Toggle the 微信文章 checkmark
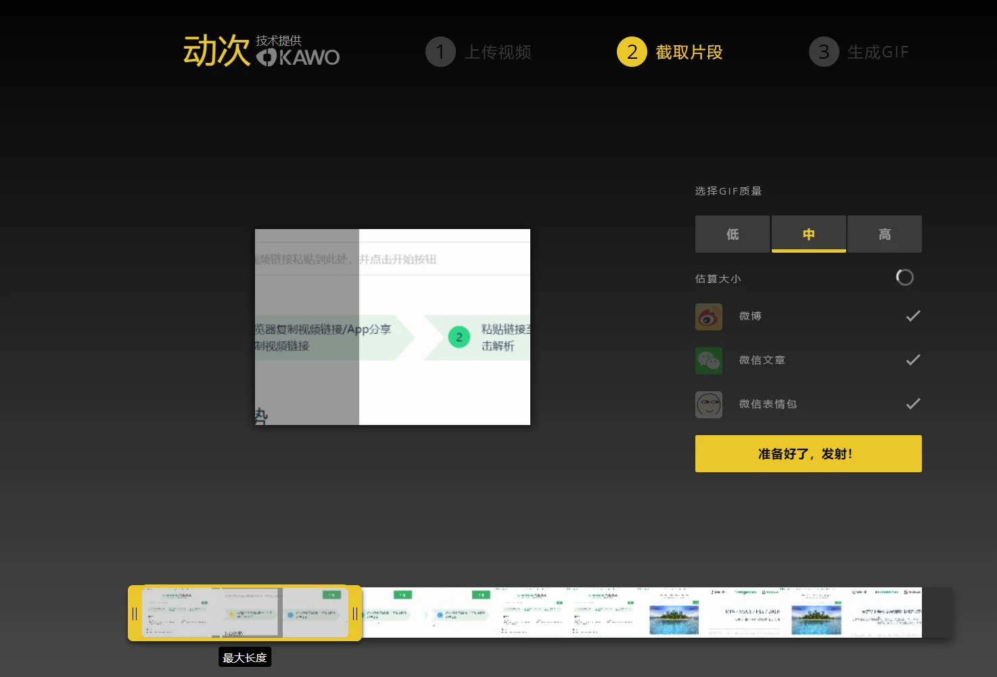997x677 pixels. pos(912,360)
